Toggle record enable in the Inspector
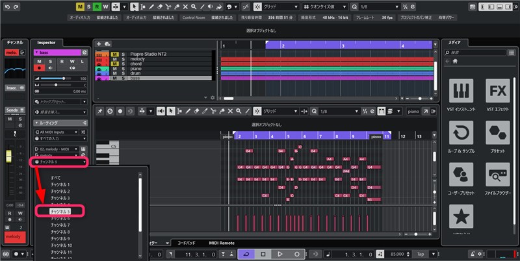This screenshot has height=261, width=520. pos(39,68)
